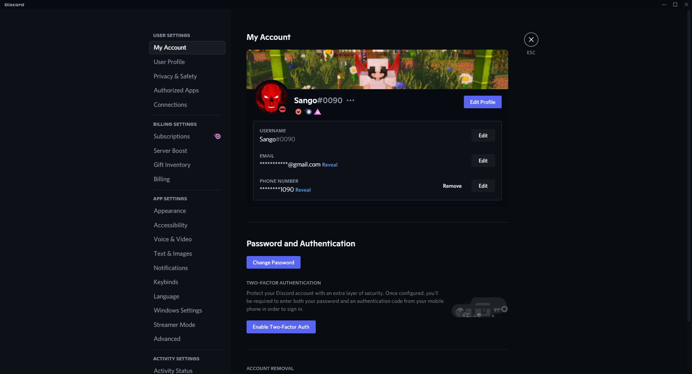Screen dimensions: 692x374
Task: Minimize the Discord window
Action: tap(664, 5)
